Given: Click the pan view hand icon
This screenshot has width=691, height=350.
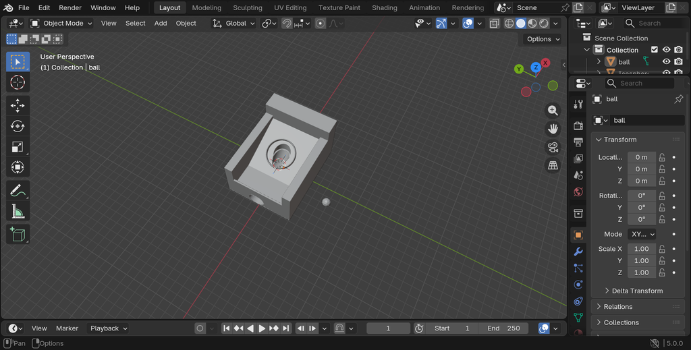Looking at the screenshot, I should click(553, 129).
